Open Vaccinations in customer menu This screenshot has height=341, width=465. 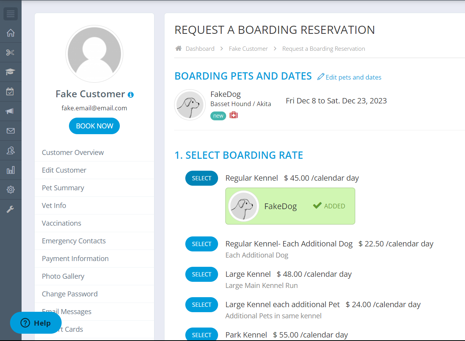(x=62, y=223)
